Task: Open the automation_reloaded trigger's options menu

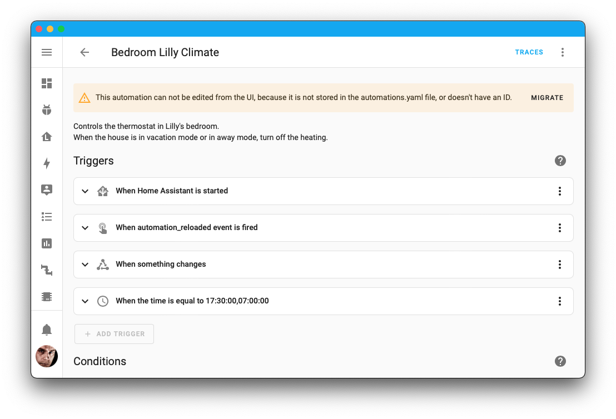Action: coord(559,227)
